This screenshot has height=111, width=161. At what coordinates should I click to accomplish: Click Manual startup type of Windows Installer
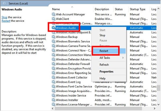click(135, 100)
